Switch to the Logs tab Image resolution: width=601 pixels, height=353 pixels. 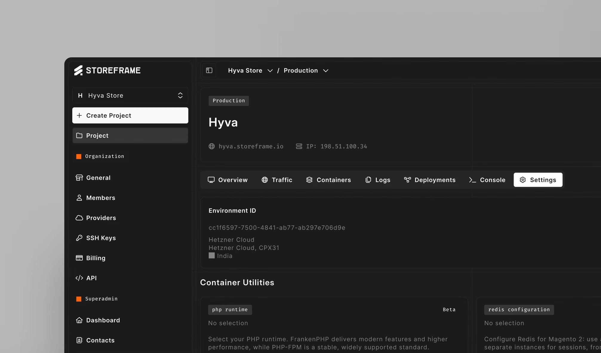click(x=378, y=180)
